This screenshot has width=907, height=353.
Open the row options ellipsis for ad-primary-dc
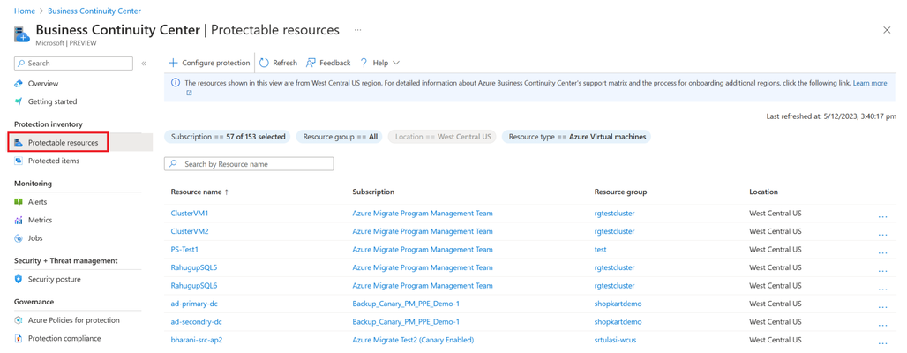882,307
